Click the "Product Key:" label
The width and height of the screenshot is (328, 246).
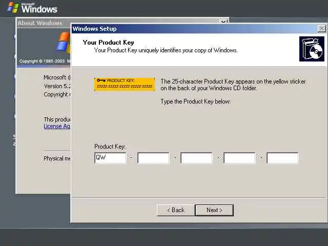tap(110, 147)
